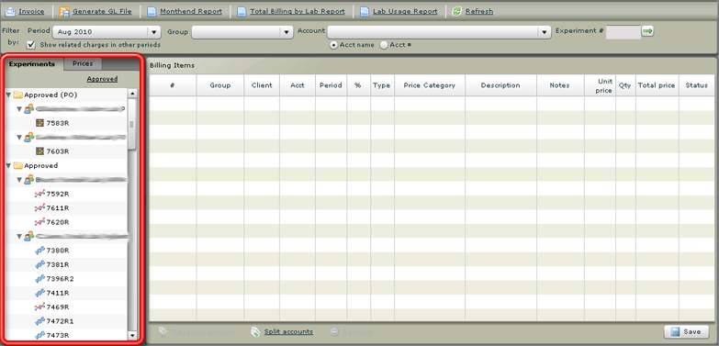Click the lab group icon above 7603R
The image size is (719, 346).
pos(28,137)
